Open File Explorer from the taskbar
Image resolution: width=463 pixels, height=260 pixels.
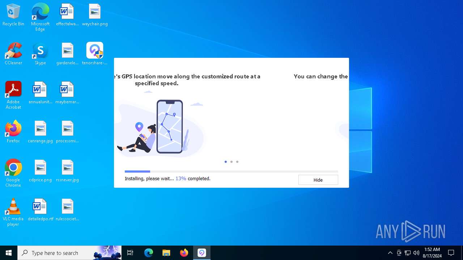[x=166, y=253]
